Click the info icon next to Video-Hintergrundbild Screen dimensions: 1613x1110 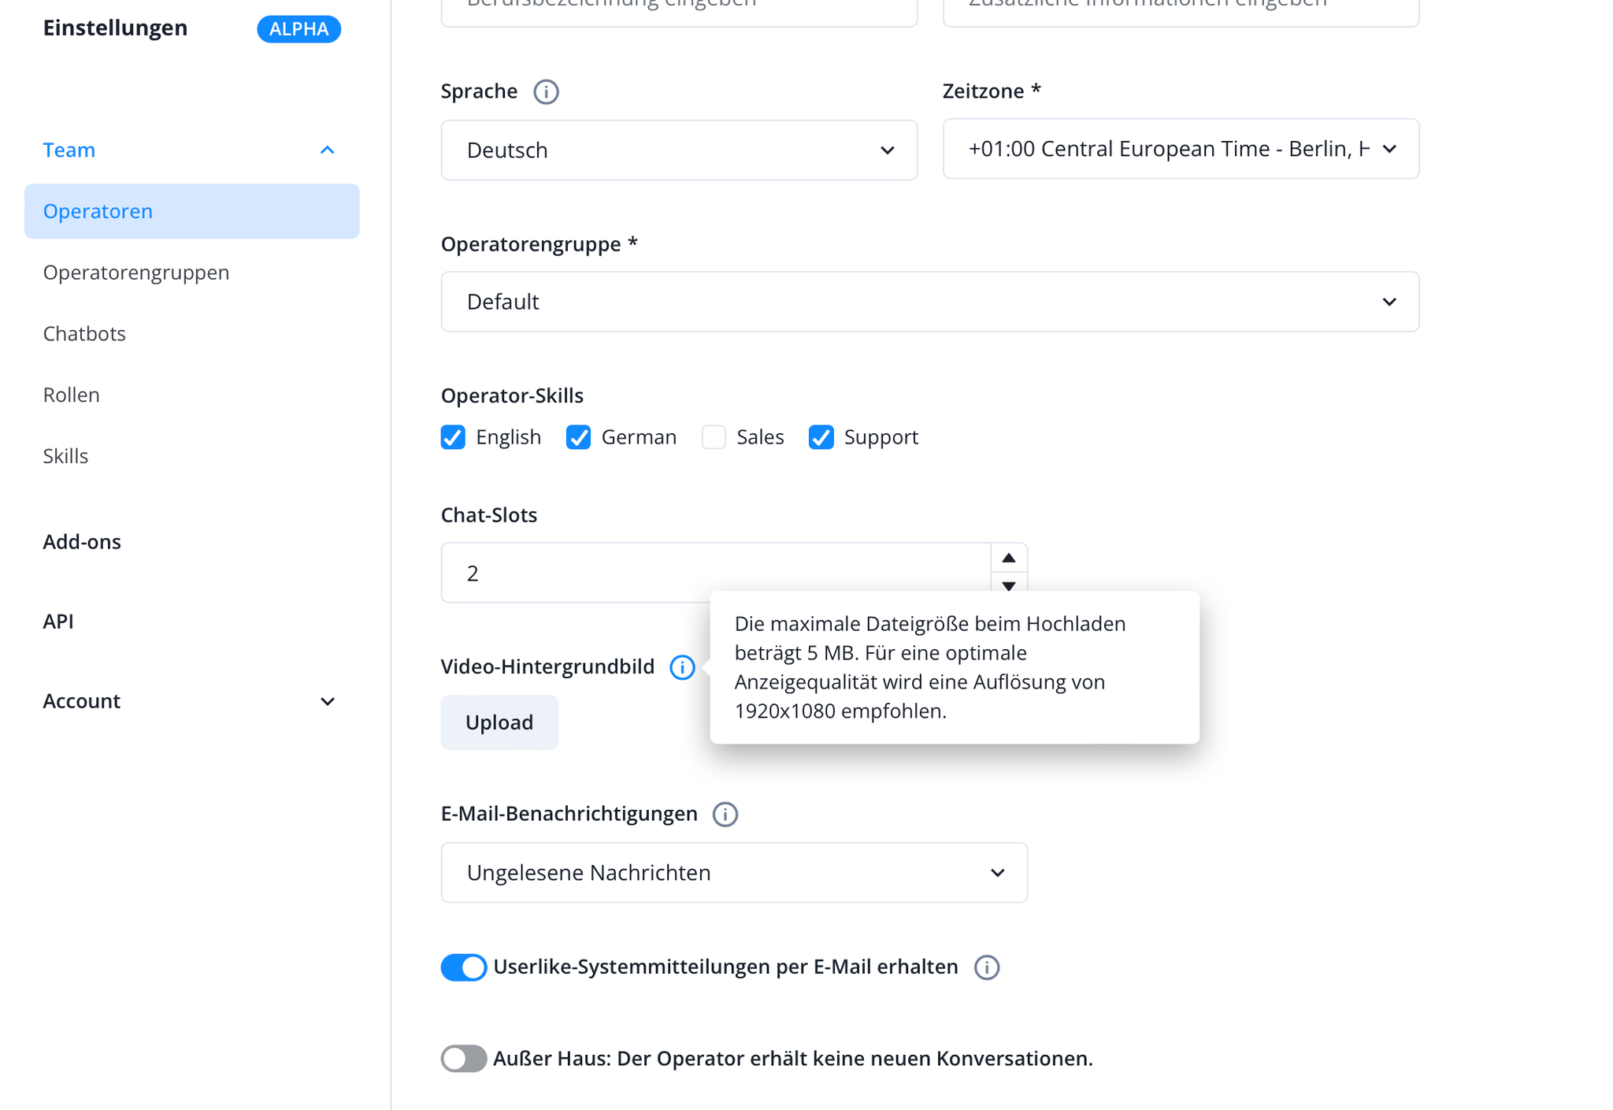coord(686,667)
